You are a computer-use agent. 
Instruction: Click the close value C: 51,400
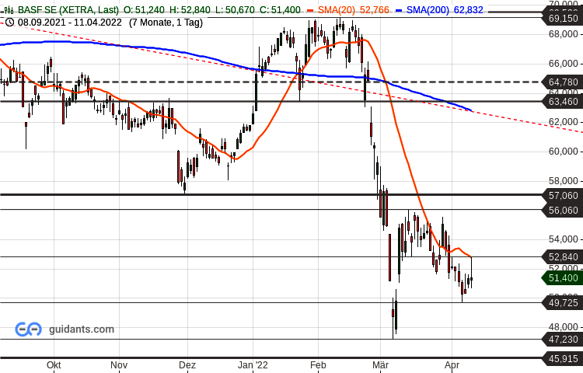point(280,9)
